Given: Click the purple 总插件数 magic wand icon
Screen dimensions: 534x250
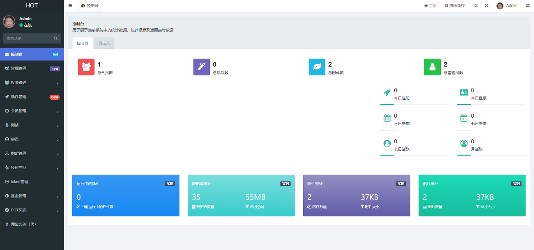Looking at the screenshot, I should point(201,67).
